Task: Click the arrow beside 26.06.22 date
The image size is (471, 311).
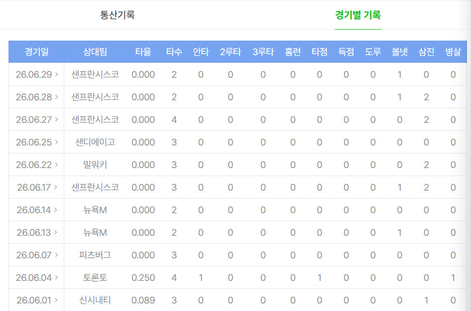Action: point(56,165)
